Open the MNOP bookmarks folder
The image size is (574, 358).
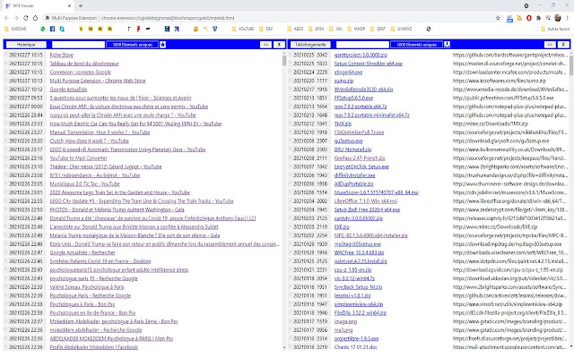click(356, 29)
